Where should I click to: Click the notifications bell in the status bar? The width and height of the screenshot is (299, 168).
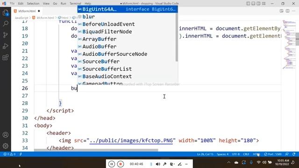point(294,154)
